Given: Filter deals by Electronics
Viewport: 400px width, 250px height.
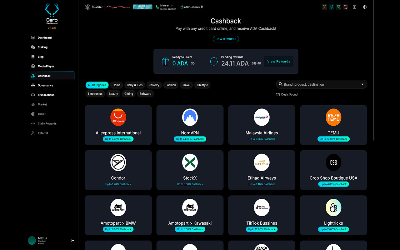Looking at the screenshot, I should (95, 94).
